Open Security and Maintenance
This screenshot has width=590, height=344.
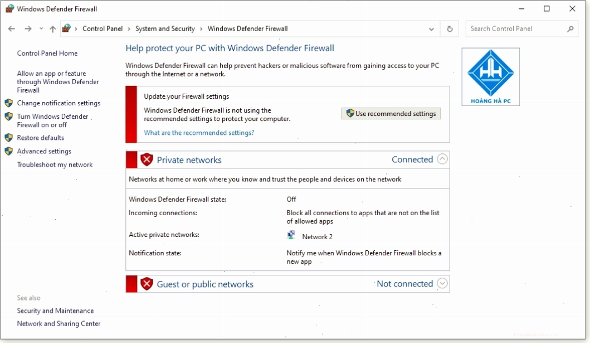tap(55, 311)
